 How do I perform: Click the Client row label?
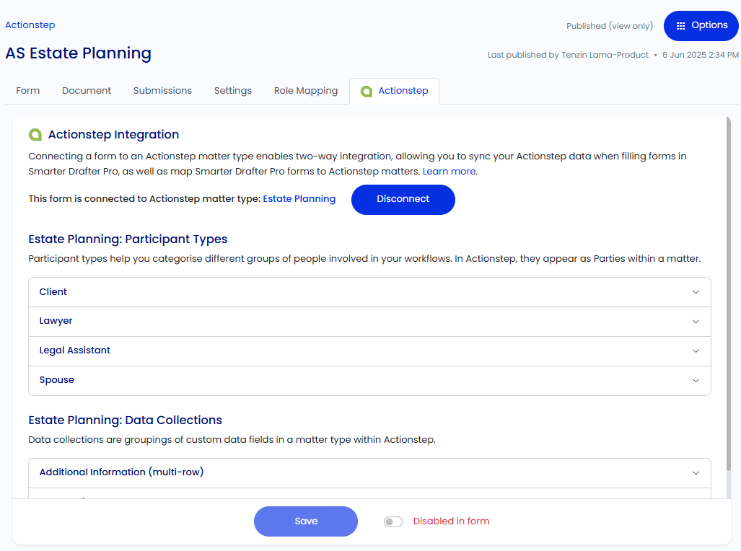[53, 292]
